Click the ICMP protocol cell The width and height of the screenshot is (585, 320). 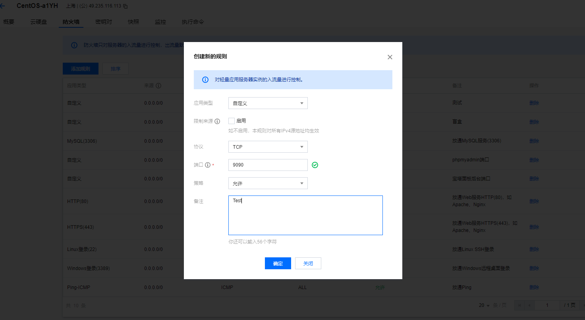click(x=227, y=287)
